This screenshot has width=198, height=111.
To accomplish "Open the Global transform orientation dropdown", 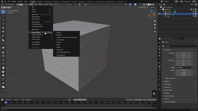I will [x=69, y=5].
